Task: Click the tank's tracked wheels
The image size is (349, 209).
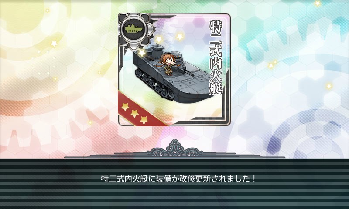Action: click(156, 84)
